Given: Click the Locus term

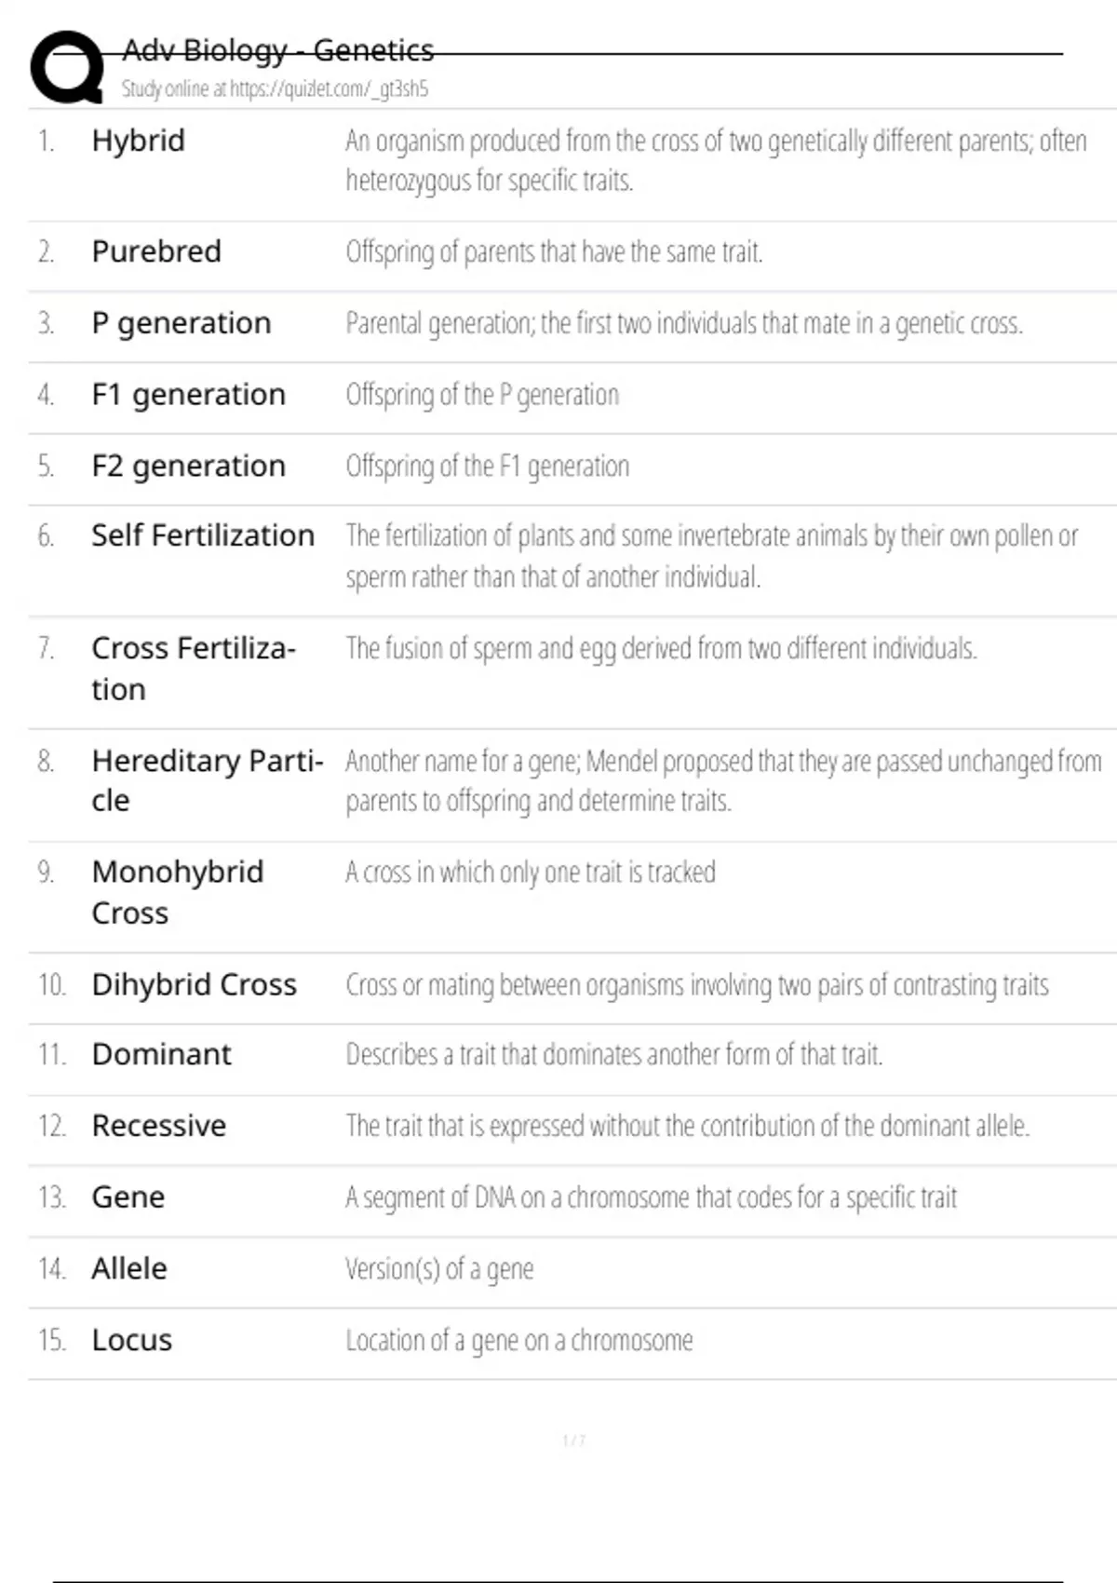Looking at the screenshot, I should (x=132, y=1340).
